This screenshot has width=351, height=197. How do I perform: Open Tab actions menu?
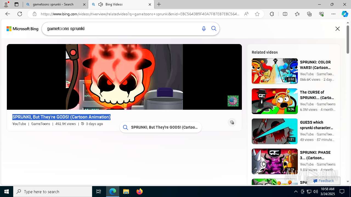(16, 4)
